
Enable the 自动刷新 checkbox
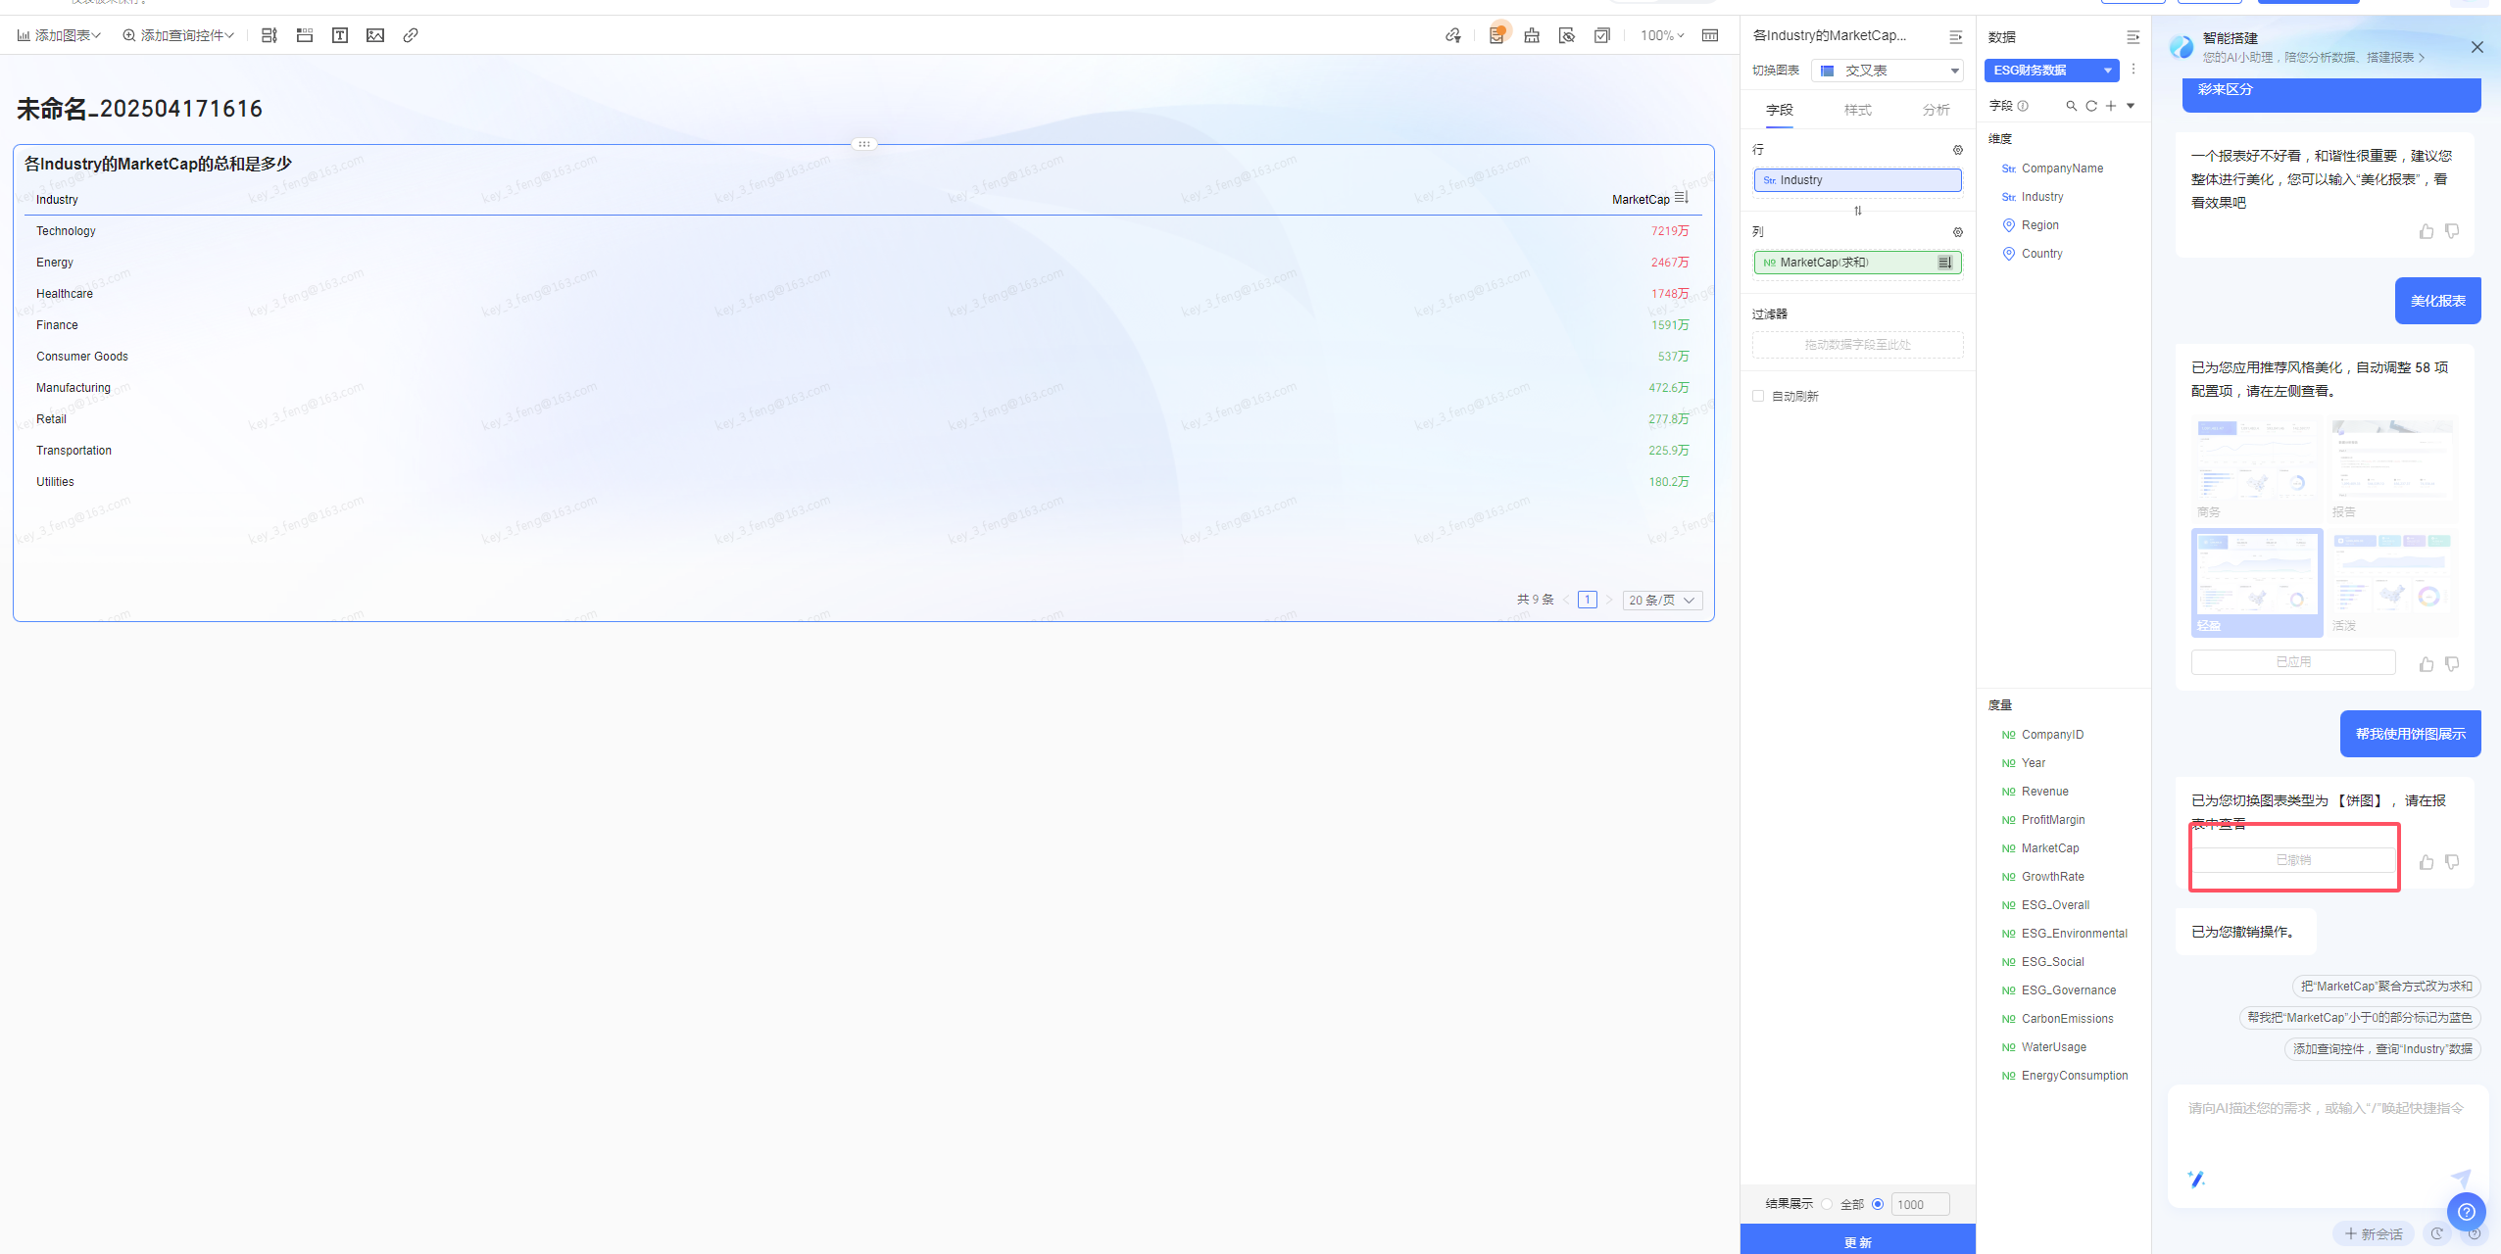pyautogui.click(x=1758, y=396)
